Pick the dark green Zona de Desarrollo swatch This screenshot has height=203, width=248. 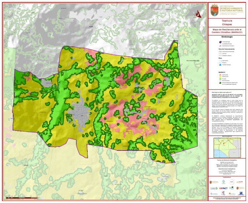(220, 83)
